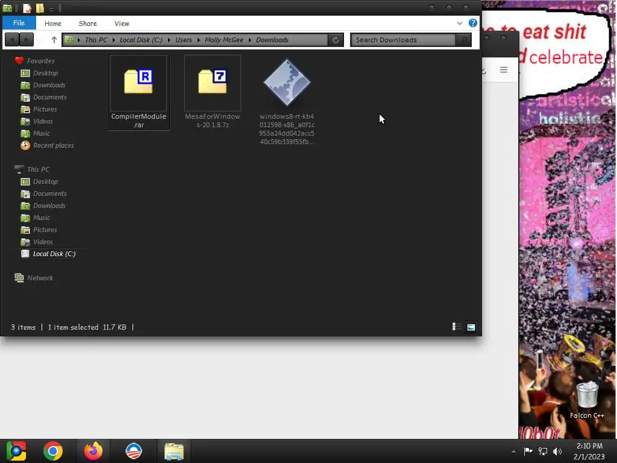
Task: Click New folder icon in quick access toolbar
Action: 40,8
